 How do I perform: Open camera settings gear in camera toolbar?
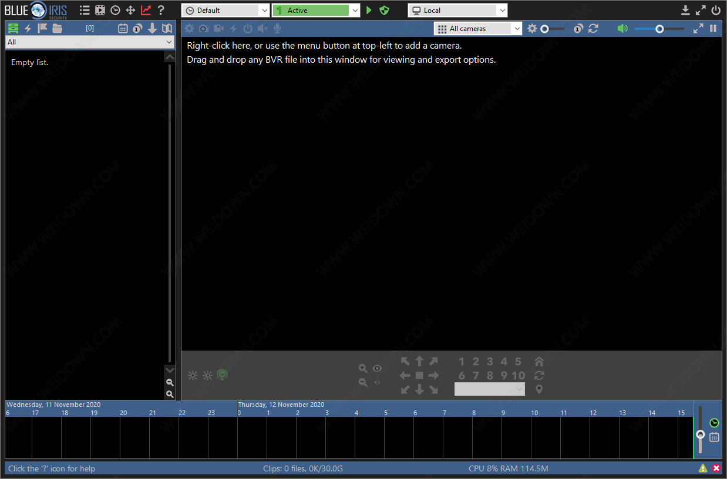[x=189, y=28]
